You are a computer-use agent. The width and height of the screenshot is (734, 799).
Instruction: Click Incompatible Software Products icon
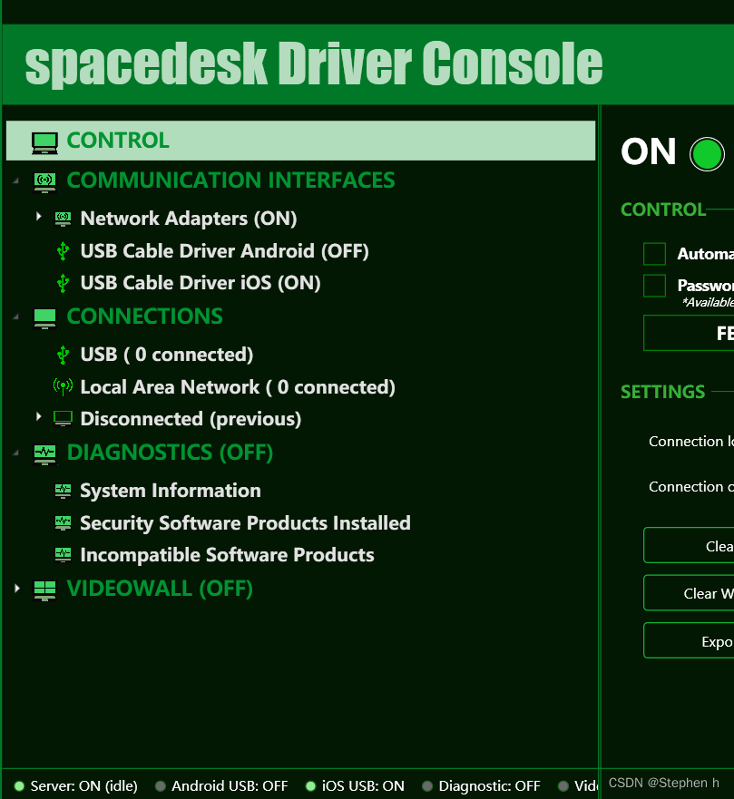[x=64, y=555]
